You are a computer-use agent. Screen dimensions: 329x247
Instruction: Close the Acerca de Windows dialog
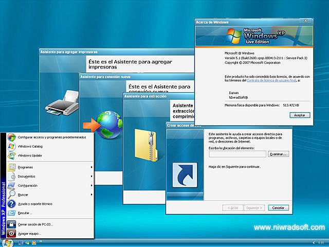[306, 21]
